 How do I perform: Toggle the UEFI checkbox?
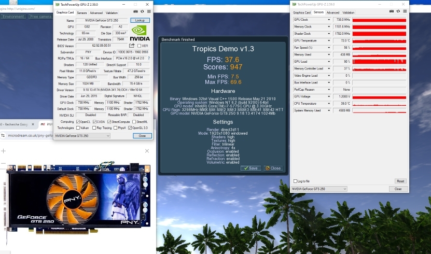[x=139, y=46]
